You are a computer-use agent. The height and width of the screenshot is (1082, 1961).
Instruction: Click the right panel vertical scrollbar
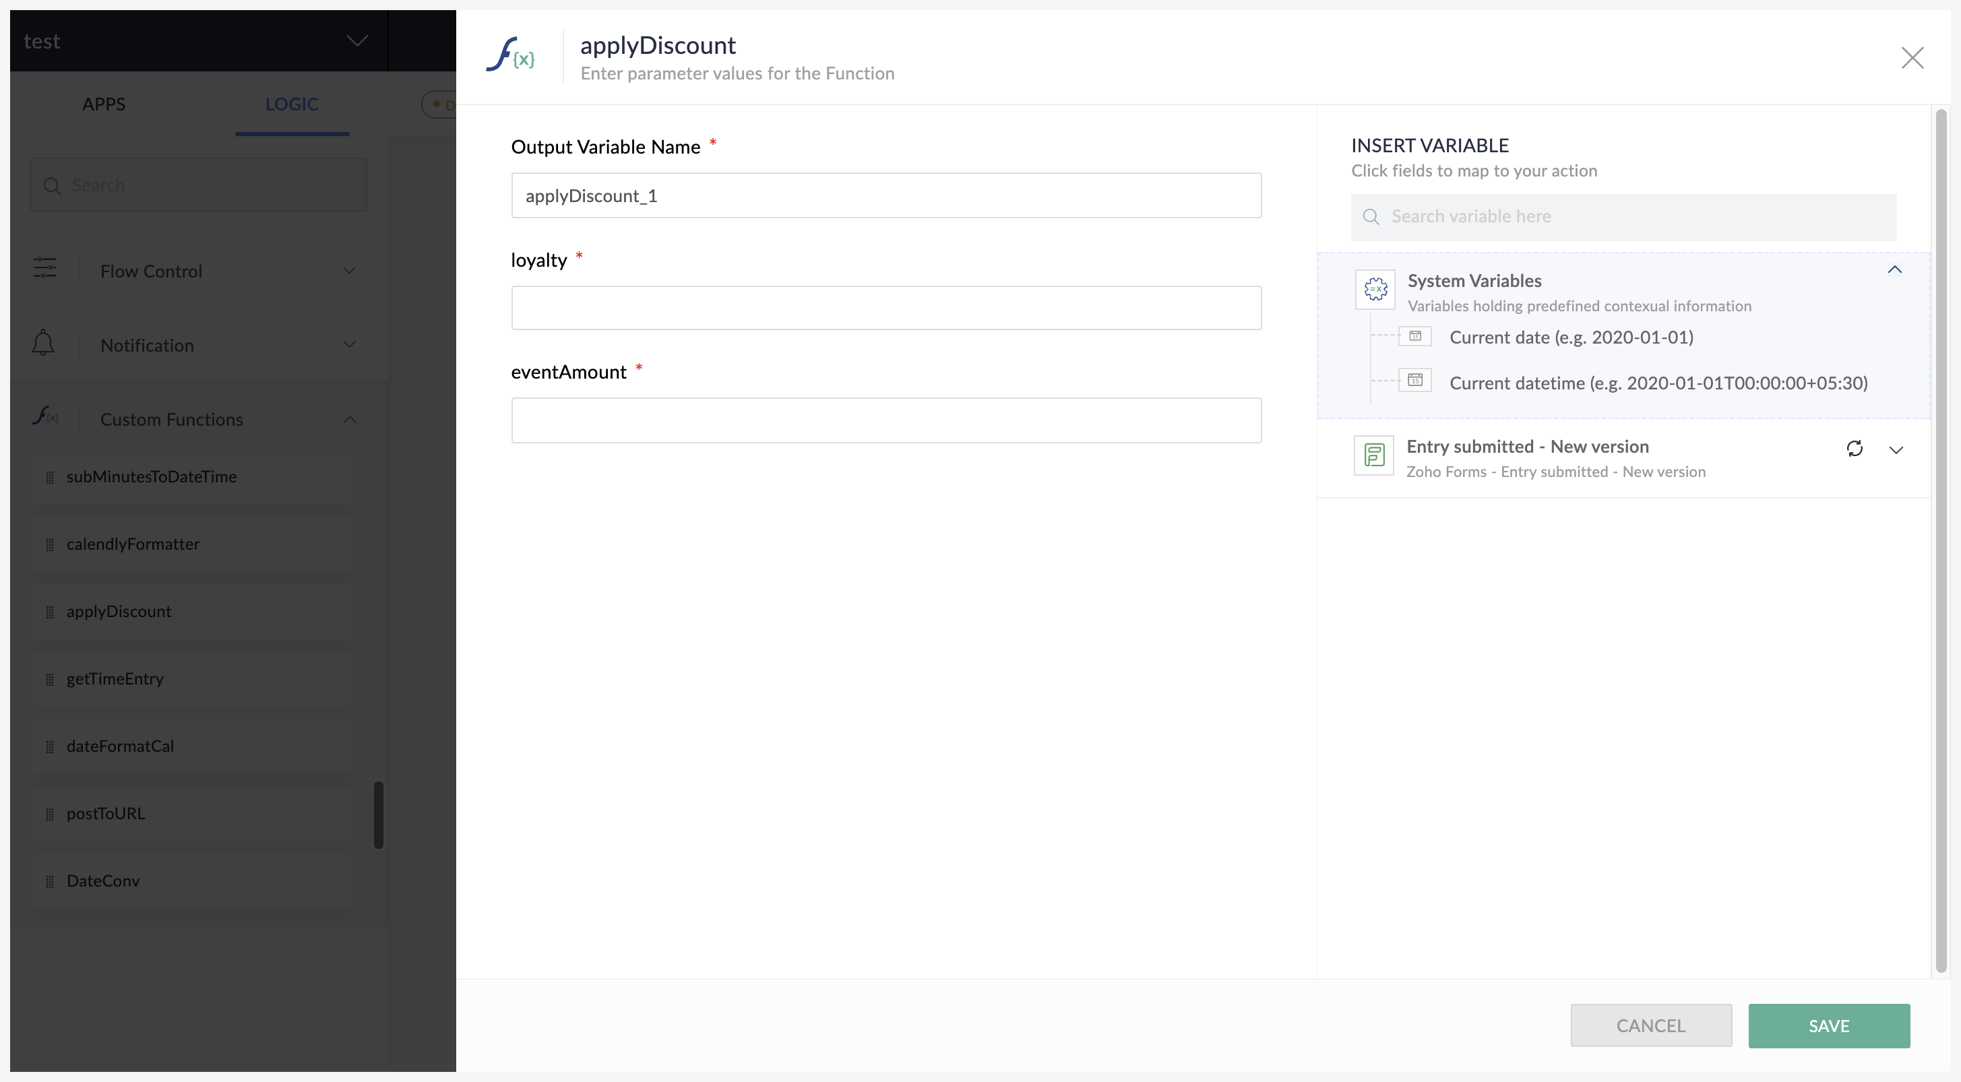1940,540
